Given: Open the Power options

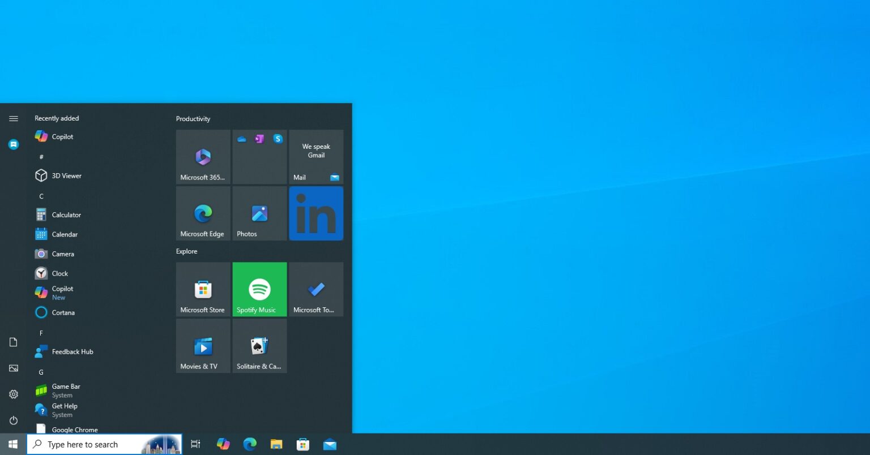Looking at the screenshot, I should pyautogui.click(x=13, y=420).
